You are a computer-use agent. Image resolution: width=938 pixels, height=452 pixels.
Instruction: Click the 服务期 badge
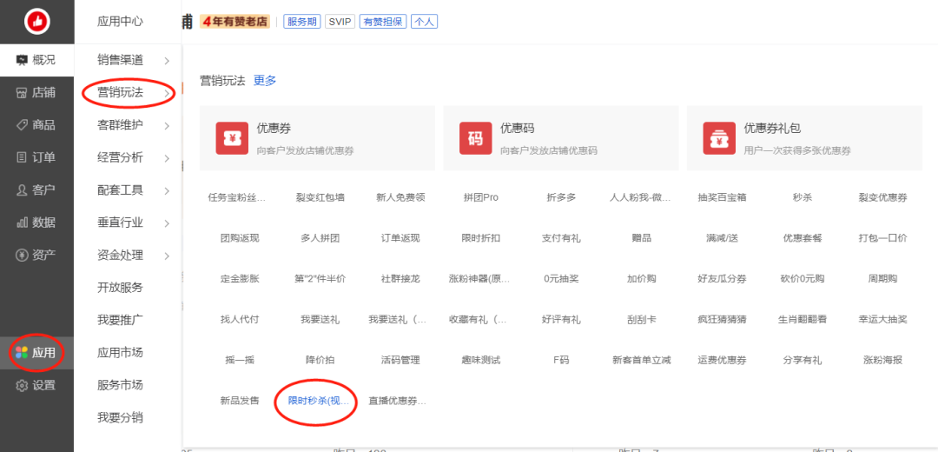(x=302, y=22)
